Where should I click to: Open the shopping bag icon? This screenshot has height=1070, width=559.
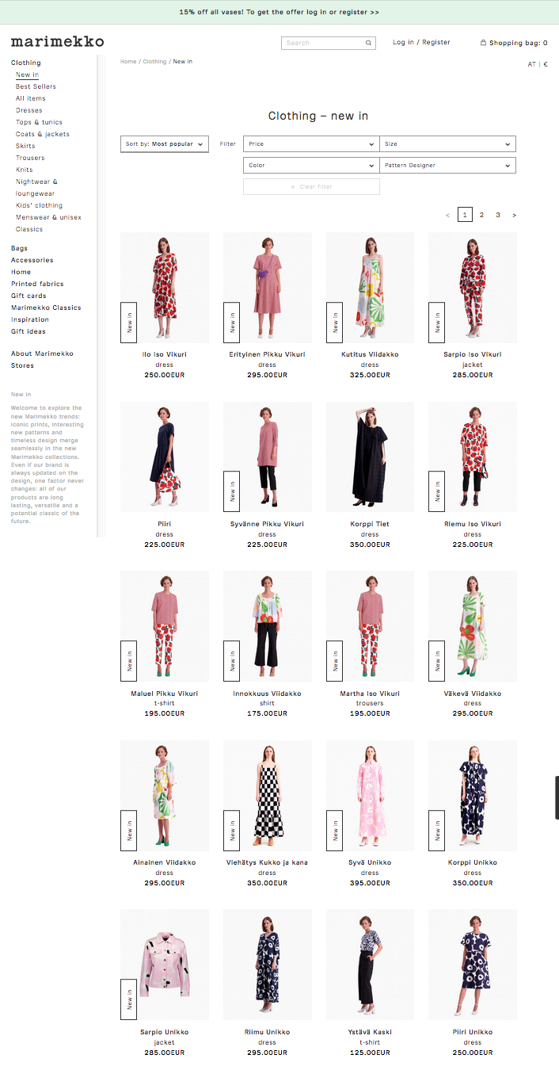[483, 43]
